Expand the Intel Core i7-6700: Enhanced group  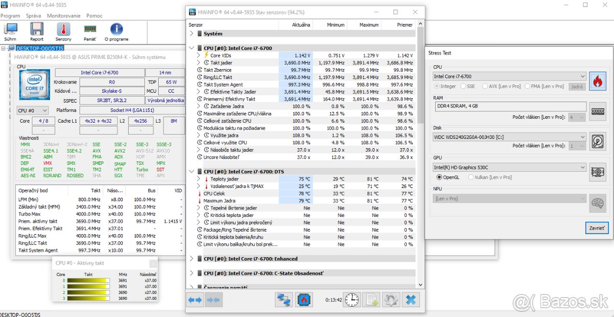point(192,259)
